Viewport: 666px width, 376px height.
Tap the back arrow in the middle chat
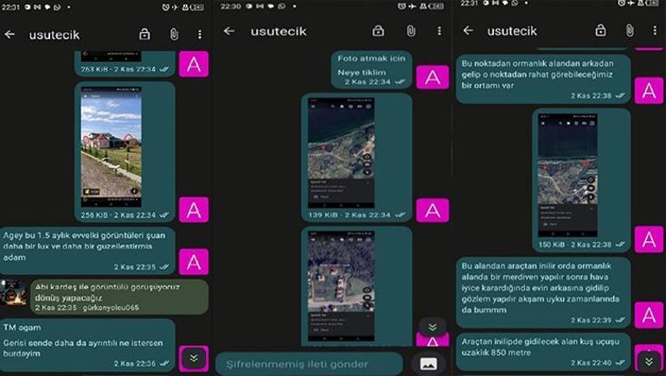229,31
